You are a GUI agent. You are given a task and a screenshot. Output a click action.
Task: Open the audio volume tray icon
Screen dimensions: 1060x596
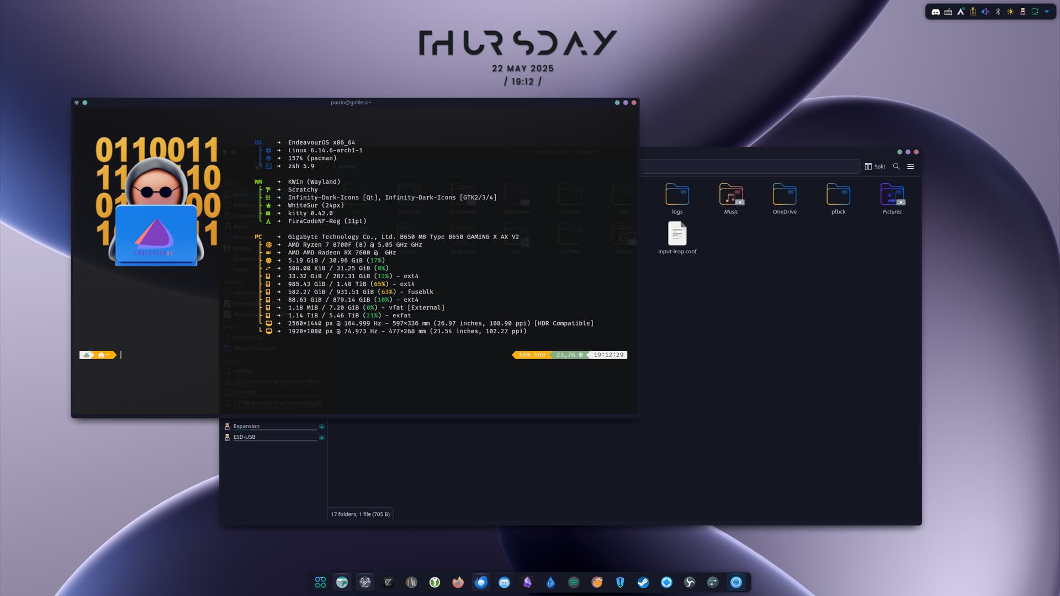985,12
